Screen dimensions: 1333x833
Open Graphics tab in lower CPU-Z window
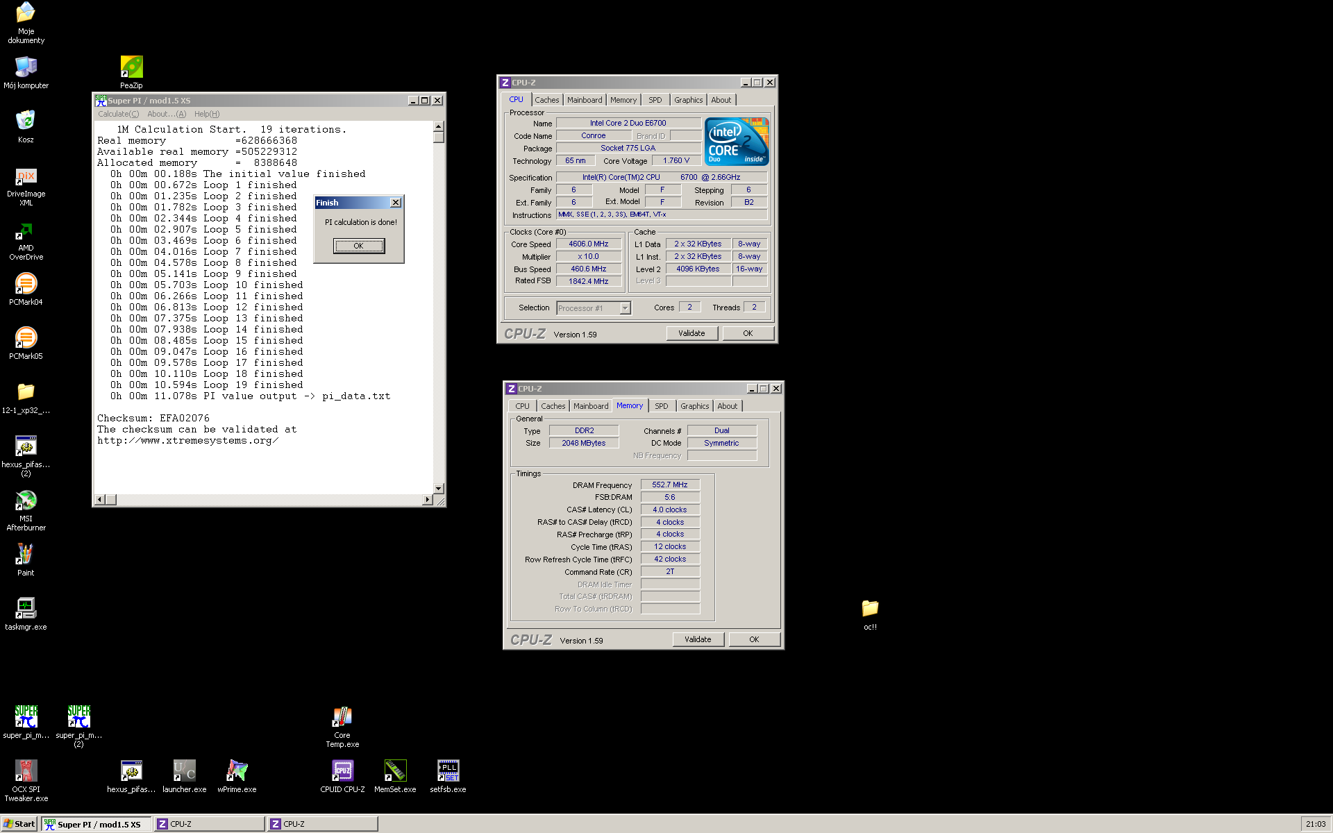(x=694, y=406)
